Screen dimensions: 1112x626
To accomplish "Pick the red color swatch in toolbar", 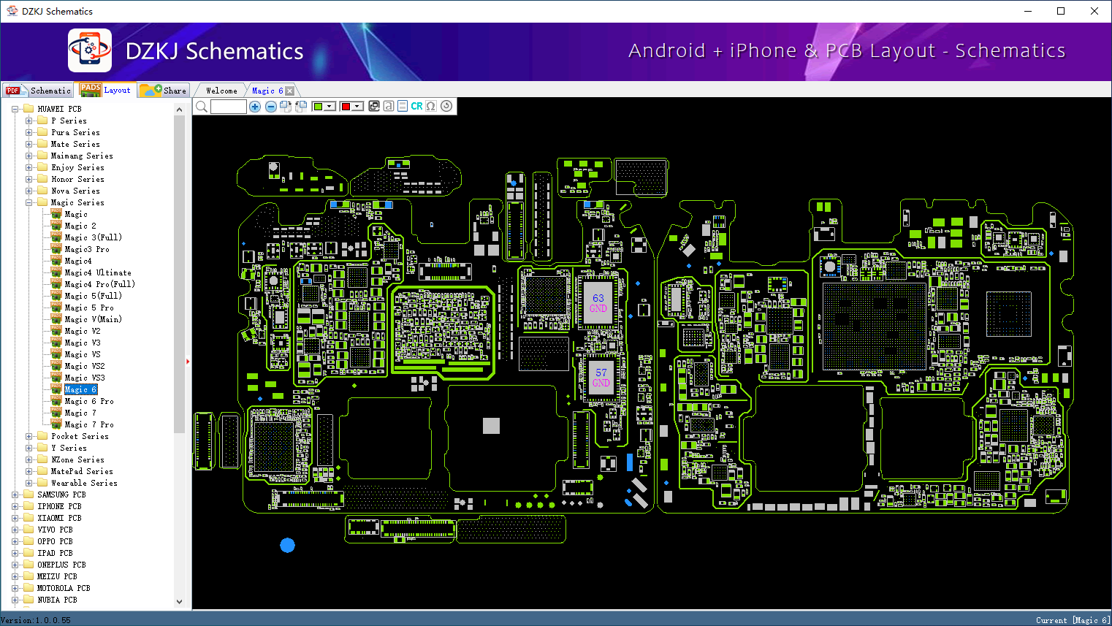I will pyautogui.click(x=346, y=107).
